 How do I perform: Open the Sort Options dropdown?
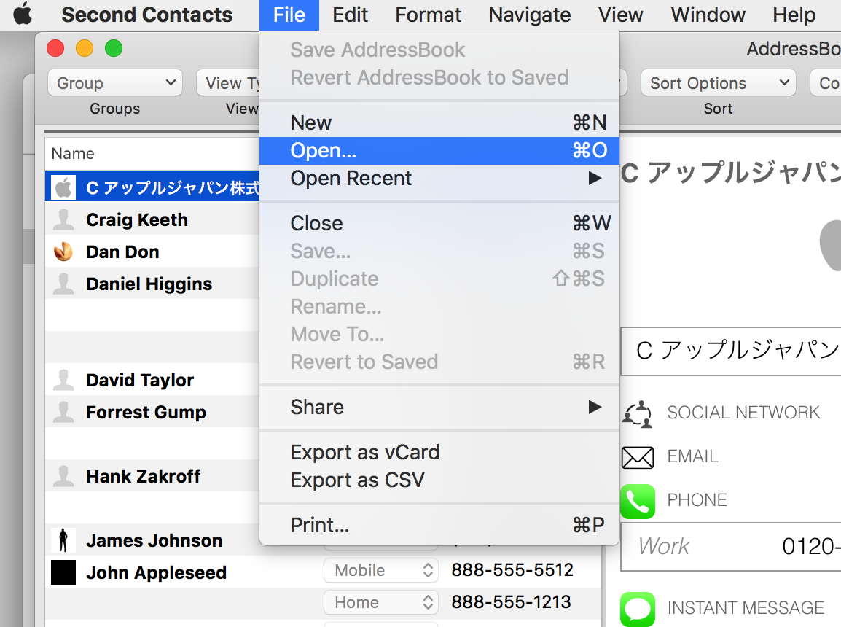tap(718, 82)
